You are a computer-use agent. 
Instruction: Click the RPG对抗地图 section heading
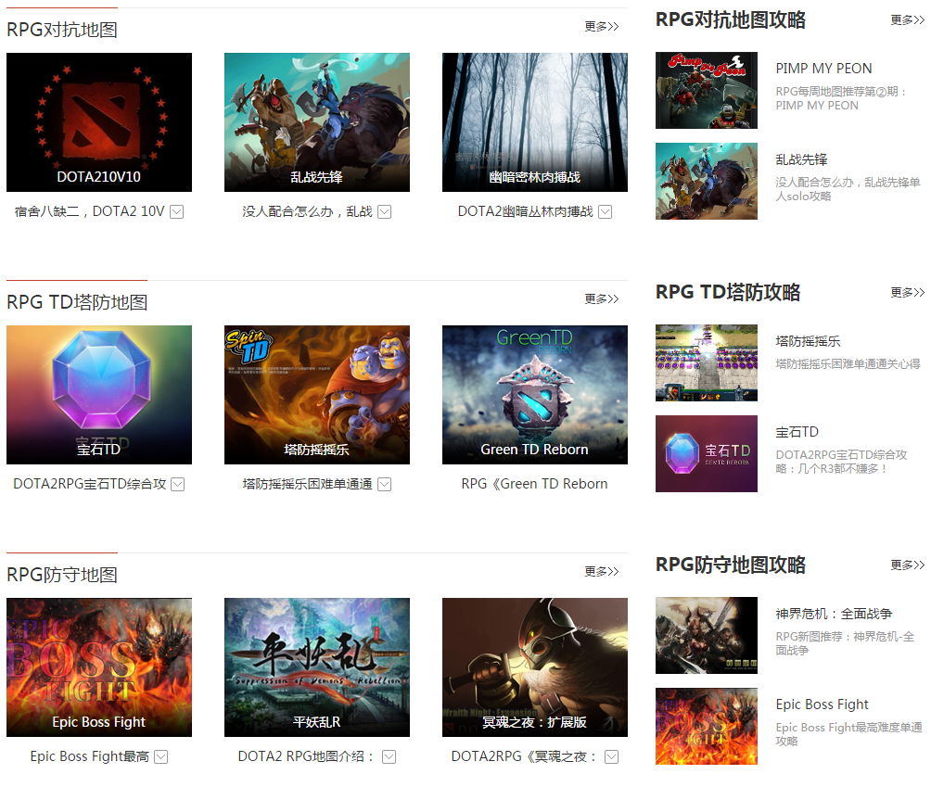coord(62,30)
